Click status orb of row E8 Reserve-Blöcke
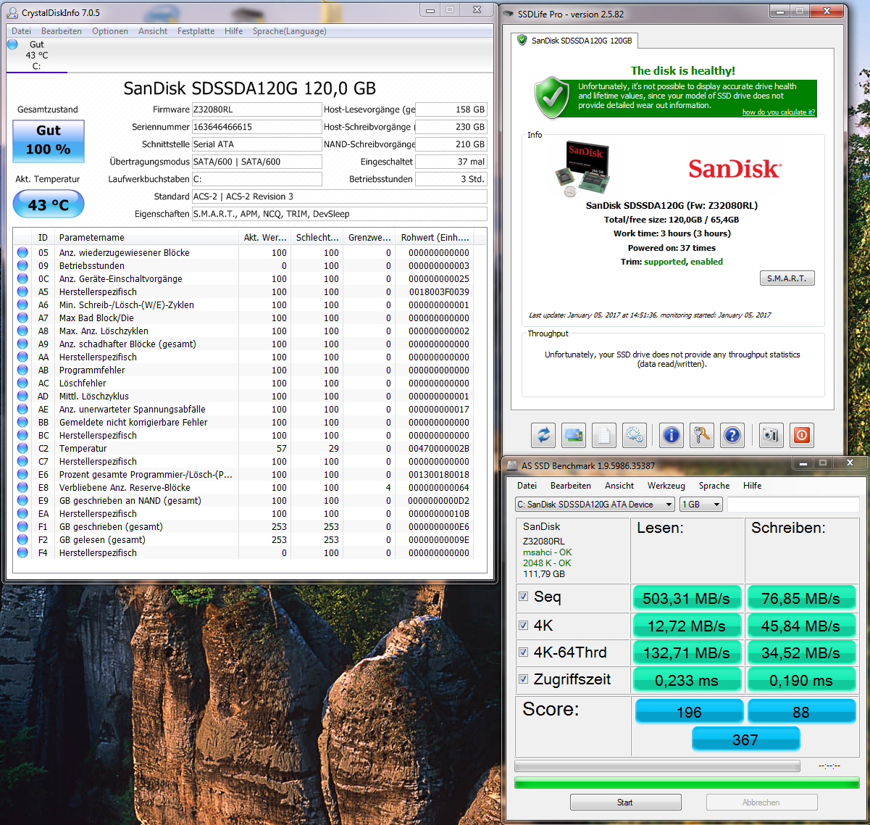870x825 pixels. pyautogui.click(x=22, y=487)
